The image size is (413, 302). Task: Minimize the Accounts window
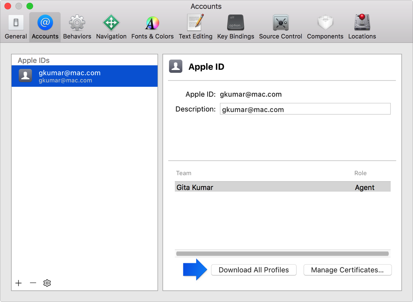(19, 6)
